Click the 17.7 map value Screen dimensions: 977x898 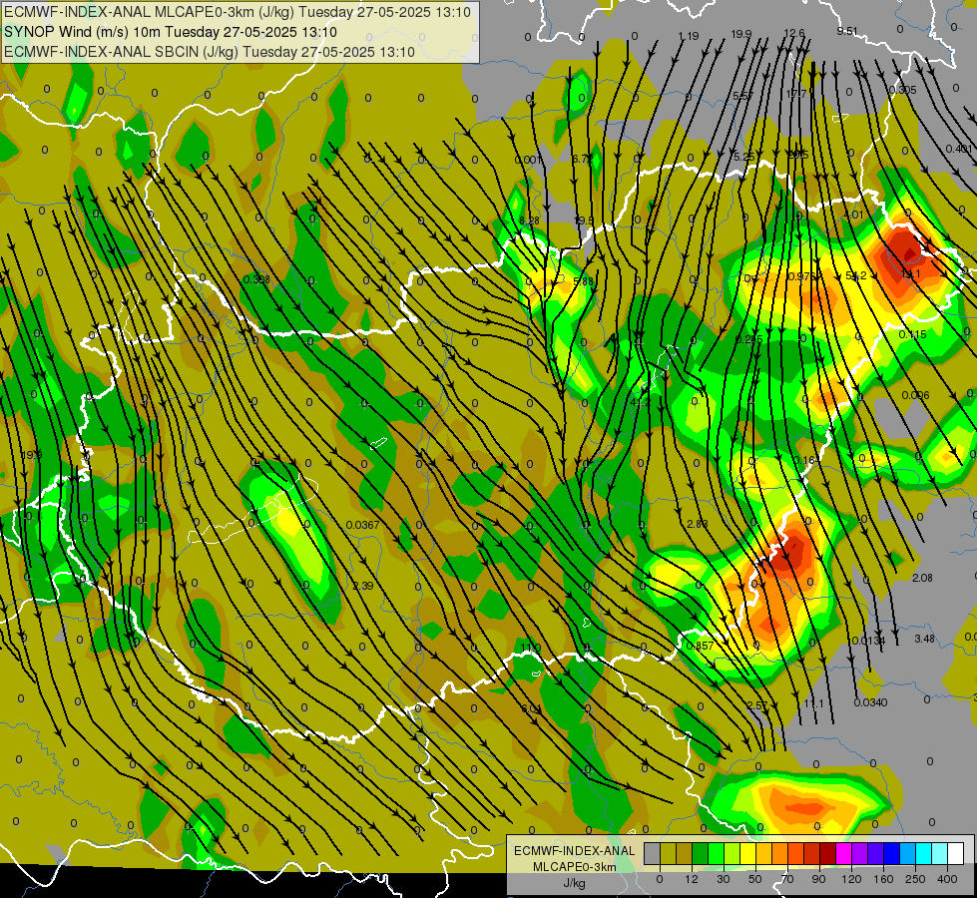(x=796, y=94)
